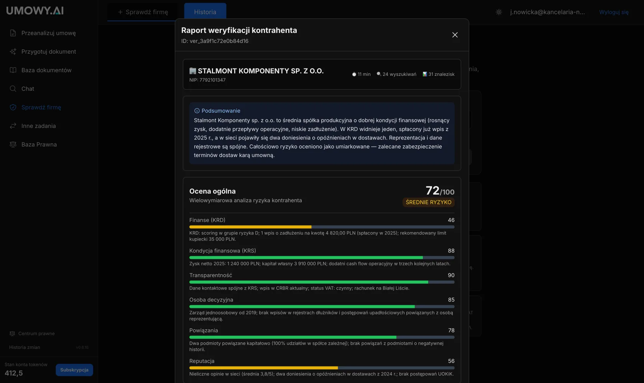Click the Podsumowanie heading
Screen dimensions: 644x383
click(221, 111)
